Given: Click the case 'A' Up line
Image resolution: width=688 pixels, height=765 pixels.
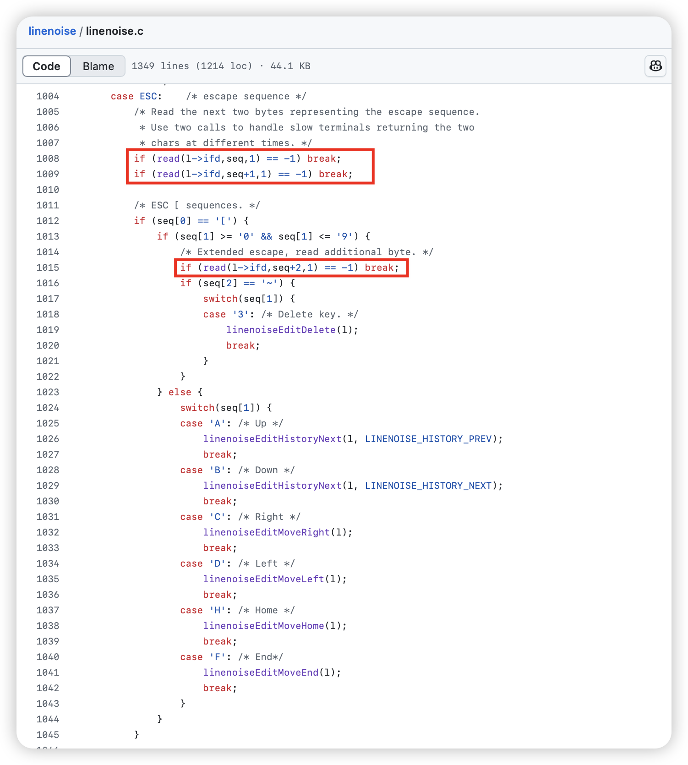Looking at the screenshot, I should pos(232,423).
